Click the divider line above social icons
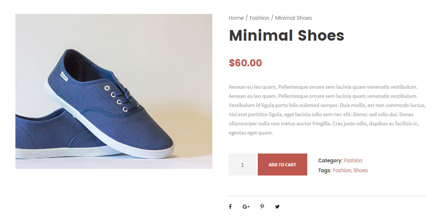Screen dimensions: 440x218 pos(327,196)
